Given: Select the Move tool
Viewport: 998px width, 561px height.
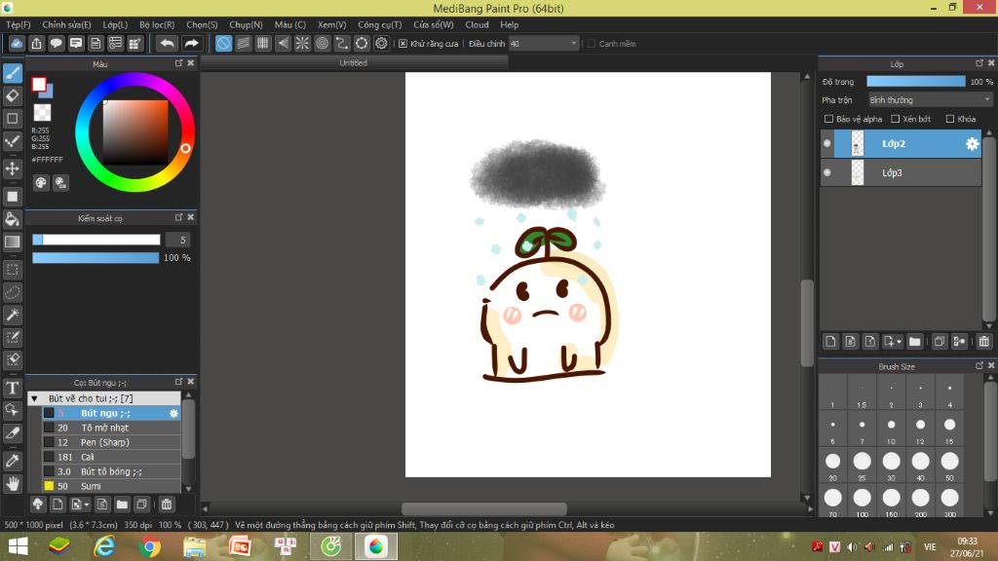Looking at the screenshot, I should pos(12,168).
